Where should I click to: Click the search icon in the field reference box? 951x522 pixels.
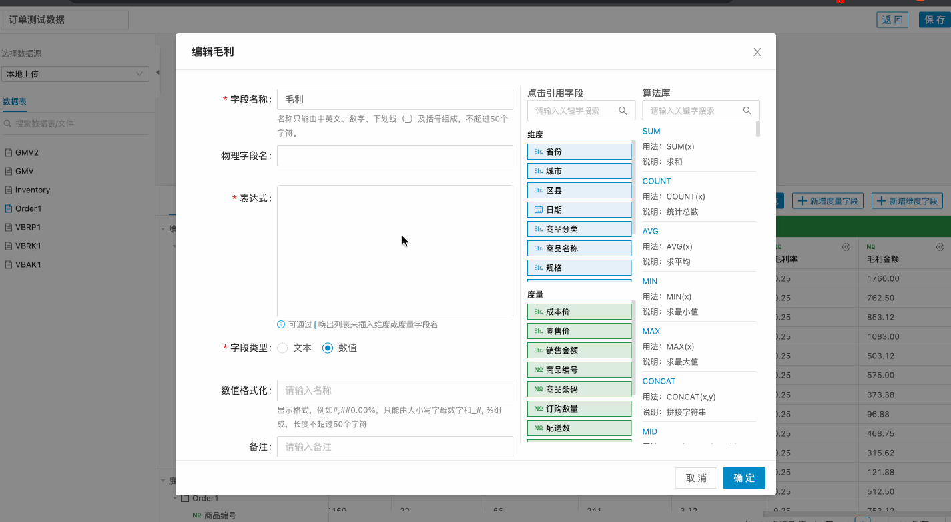tap(623, 111)
